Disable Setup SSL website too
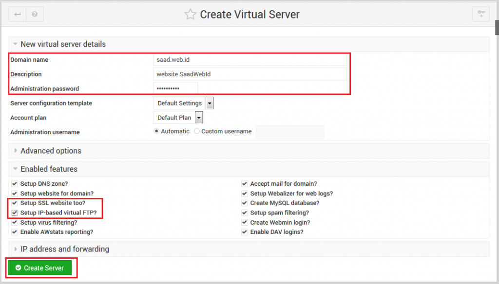 [15, 203]
